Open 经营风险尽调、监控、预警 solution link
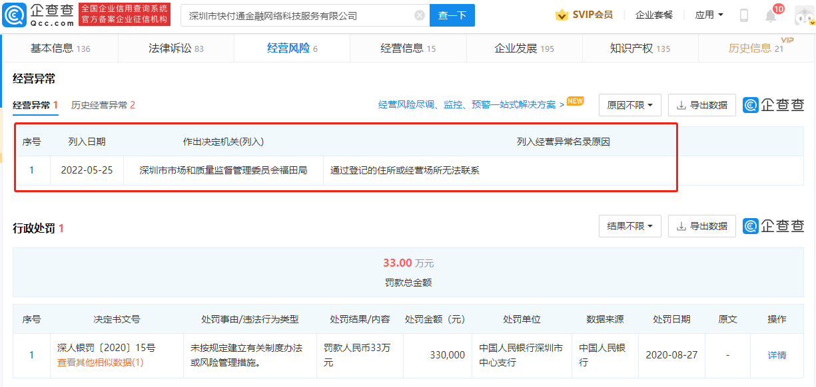The width and height of the screenshot is (816, 387). coord(471,105)
